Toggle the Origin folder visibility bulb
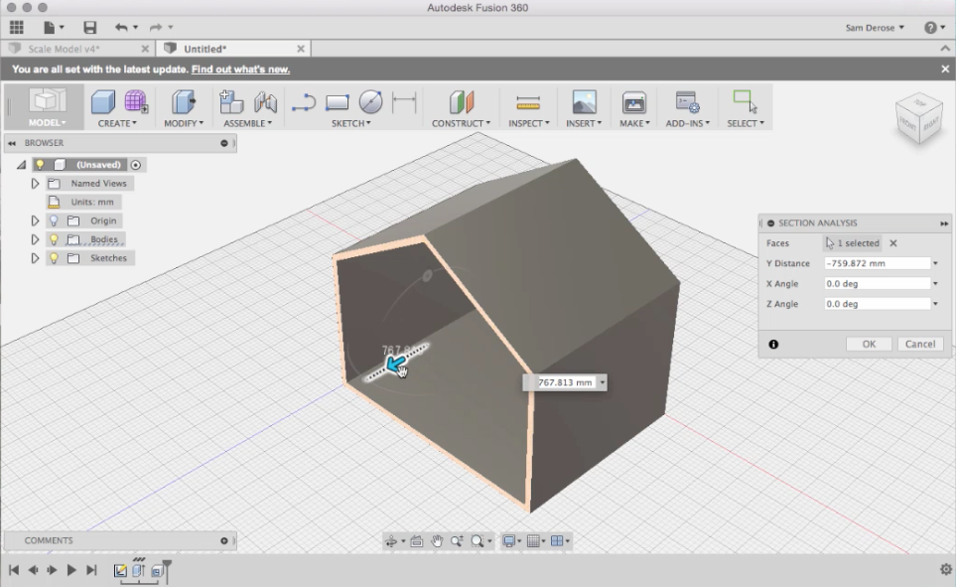The width and height of the screenshot is (956, 587). 54,220
